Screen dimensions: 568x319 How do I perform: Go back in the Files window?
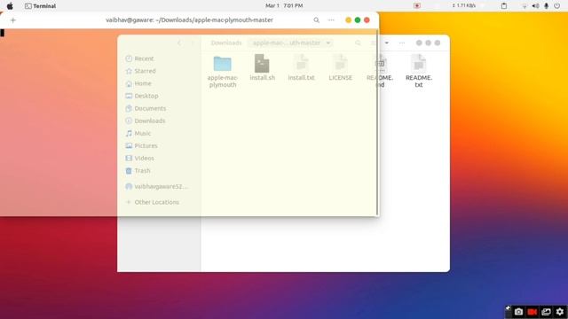[179, 43]
